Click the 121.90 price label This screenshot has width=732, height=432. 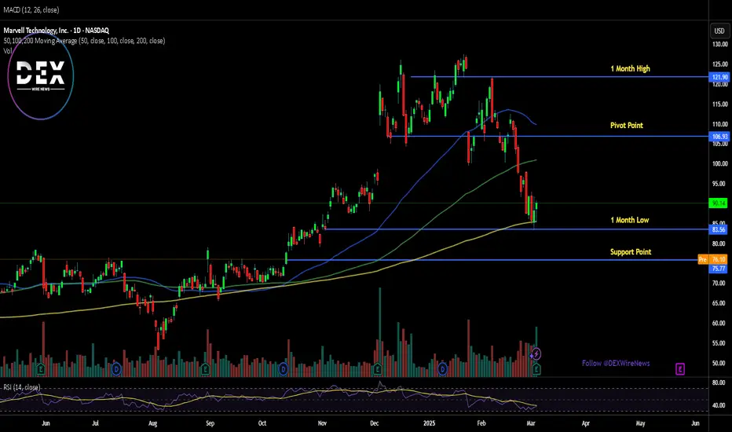click(719, 77)
